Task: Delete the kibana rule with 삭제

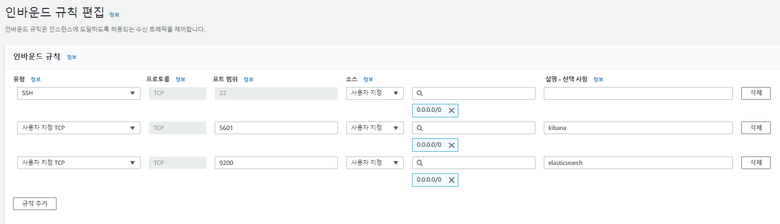Action: point(756,128)
